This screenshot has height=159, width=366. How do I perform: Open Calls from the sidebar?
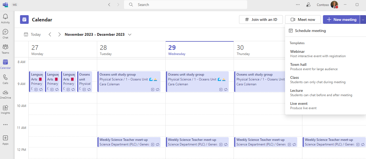click(x=5, y=79)
